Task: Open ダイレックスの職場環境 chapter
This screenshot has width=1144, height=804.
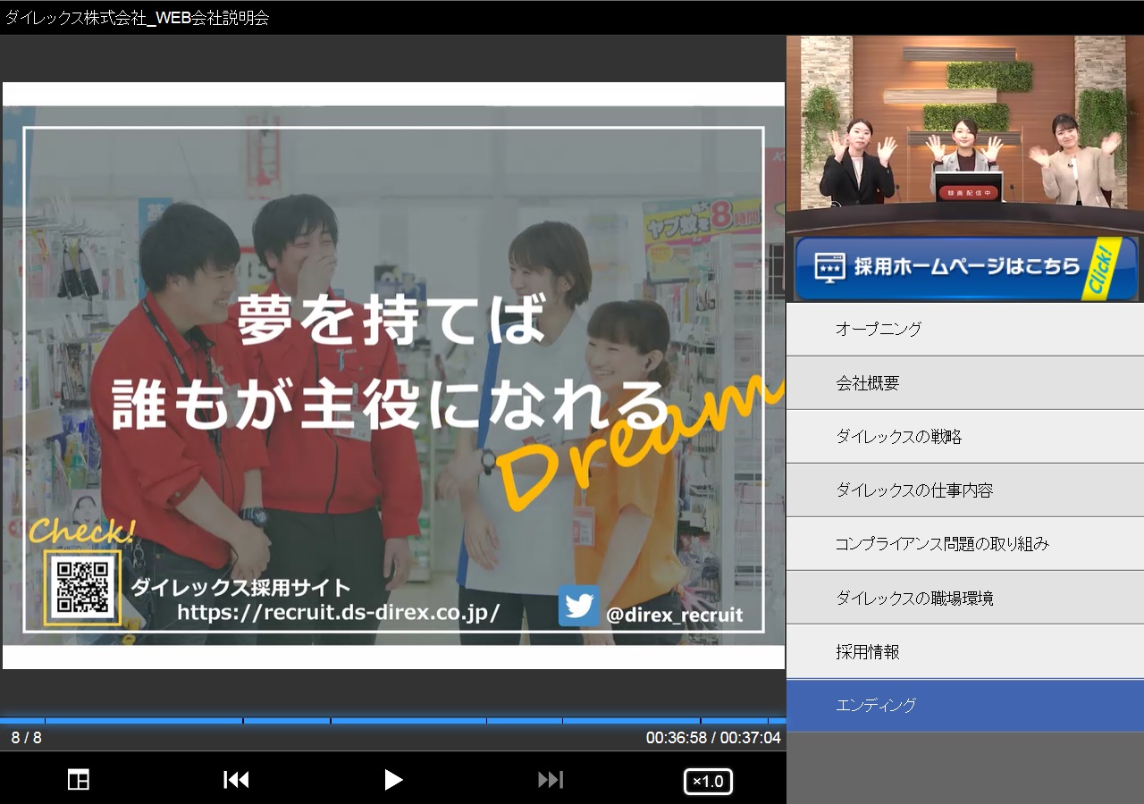Action: coord(965,598)
